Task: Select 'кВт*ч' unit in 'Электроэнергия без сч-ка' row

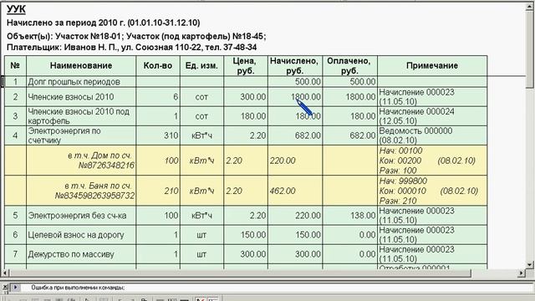Action: point(201,216)
